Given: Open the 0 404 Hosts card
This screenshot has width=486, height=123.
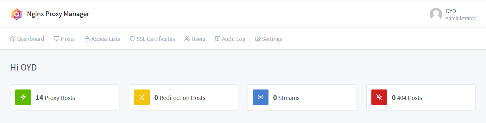Looking at the screenshot, I should pos(421,97).
